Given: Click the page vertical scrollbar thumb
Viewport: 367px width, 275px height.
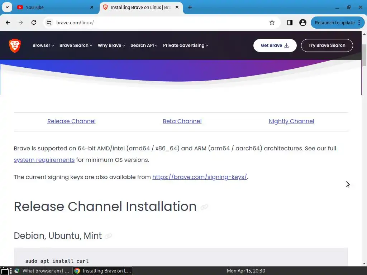Looking at the screenshot, I should (364, 55).
